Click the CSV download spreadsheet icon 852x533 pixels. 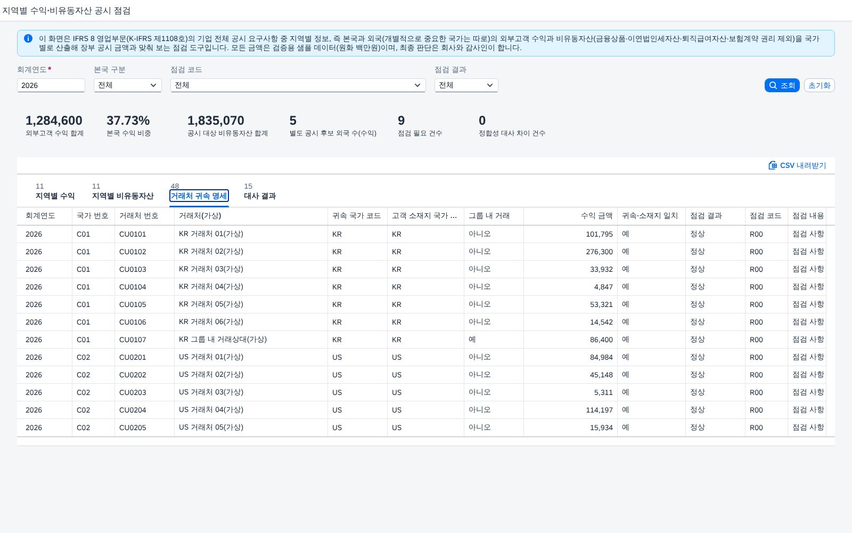pos(773,165)
